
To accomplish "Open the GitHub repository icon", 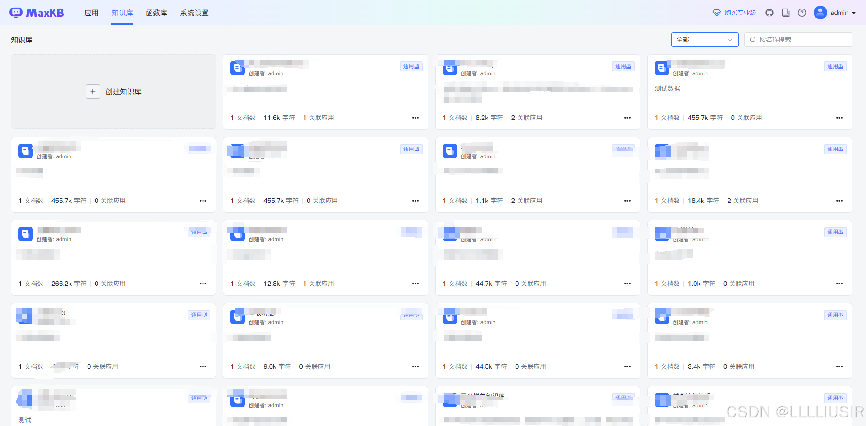I will click(769, 13).
